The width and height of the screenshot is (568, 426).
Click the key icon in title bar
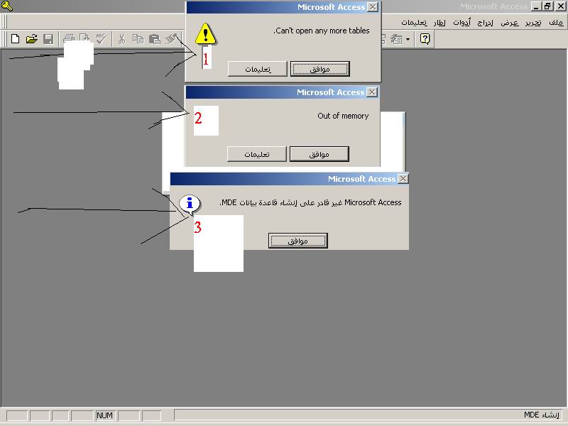pyautogui.click(x=7, y=6)
